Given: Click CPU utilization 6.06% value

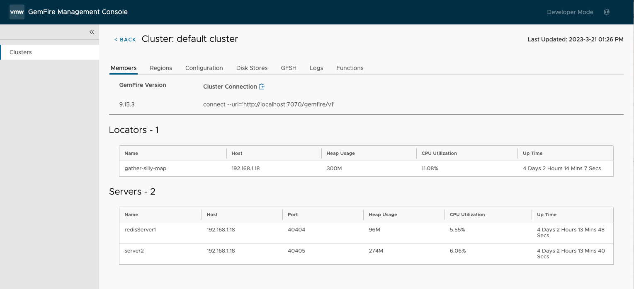Looking at the screenshot, I should 458,250.
